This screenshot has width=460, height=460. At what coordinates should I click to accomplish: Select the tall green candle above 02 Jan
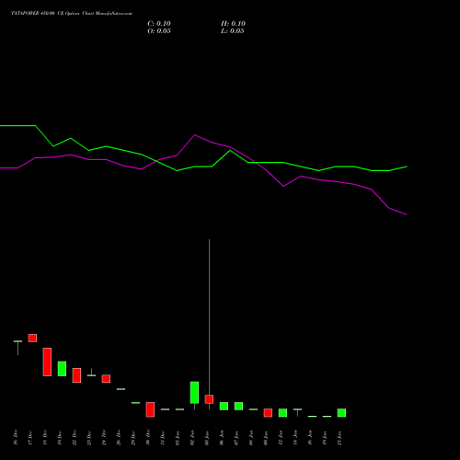click(194, 393)
